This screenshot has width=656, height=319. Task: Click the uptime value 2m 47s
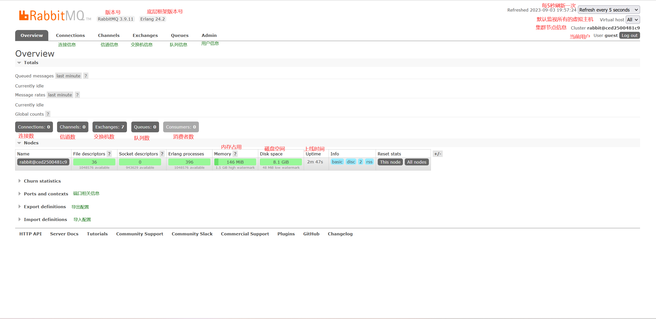[315, 162]
